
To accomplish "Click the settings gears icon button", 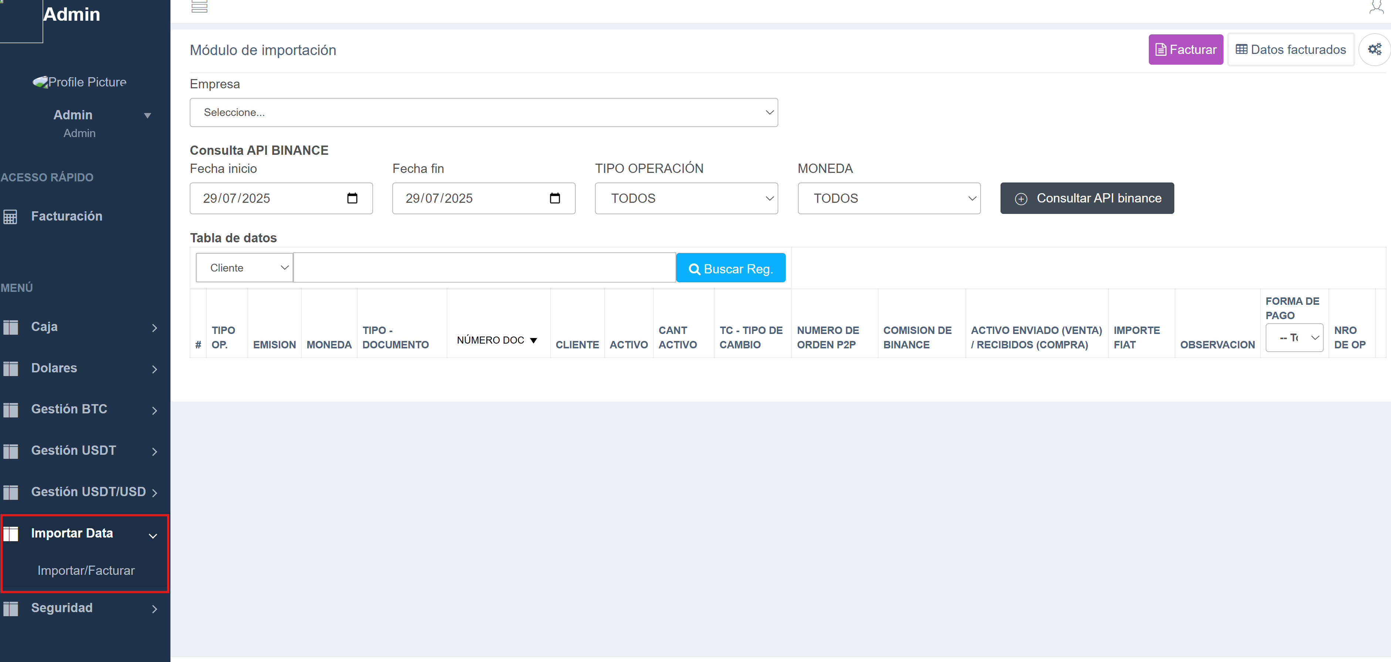I will (1374, 50).
